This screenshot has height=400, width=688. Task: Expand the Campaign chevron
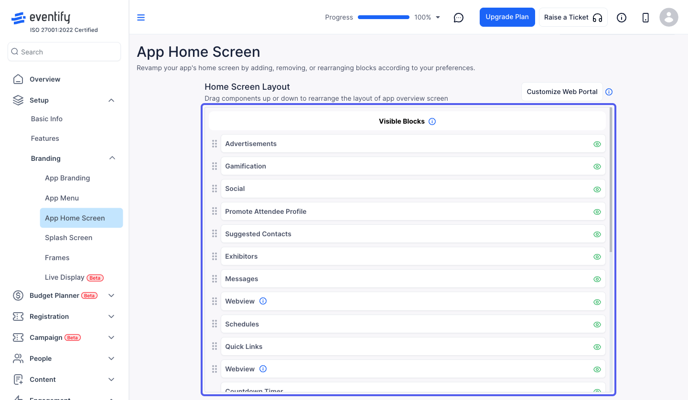coord(111,337)
